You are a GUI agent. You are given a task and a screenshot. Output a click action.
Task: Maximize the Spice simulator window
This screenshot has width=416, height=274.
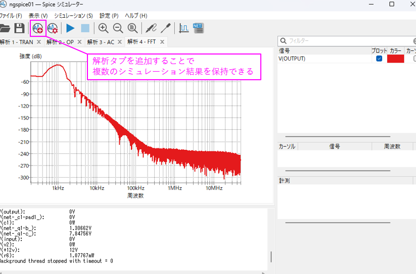(x=392, y=4)
